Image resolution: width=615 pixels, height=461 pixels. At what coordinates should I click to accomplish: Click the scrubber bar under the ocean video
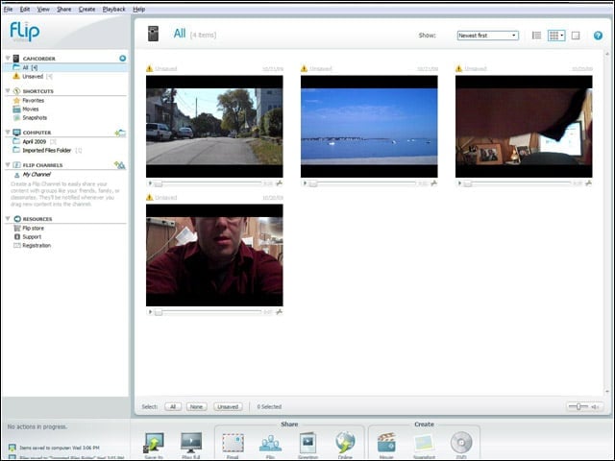coord(362,183)
